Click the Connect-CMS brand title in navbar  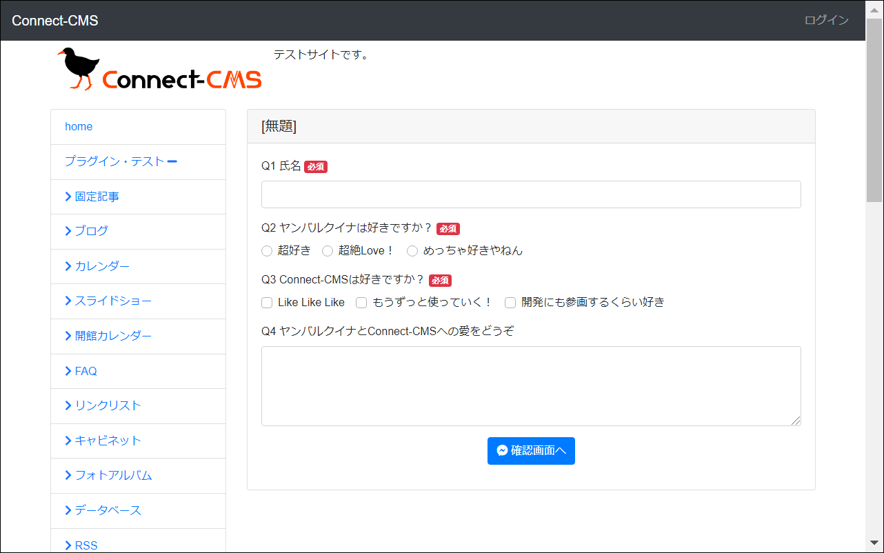(55, 21)
